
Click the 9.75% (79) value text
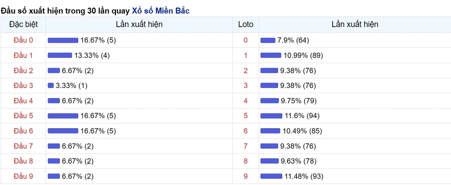[299, 101]
